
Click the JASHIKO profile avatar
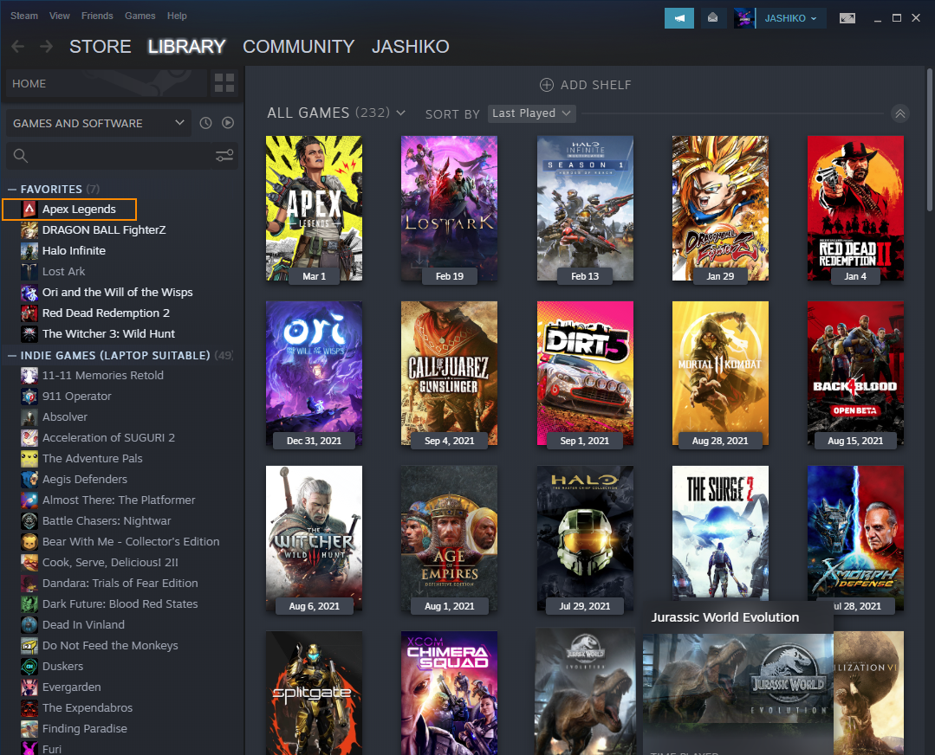(744, 18)
